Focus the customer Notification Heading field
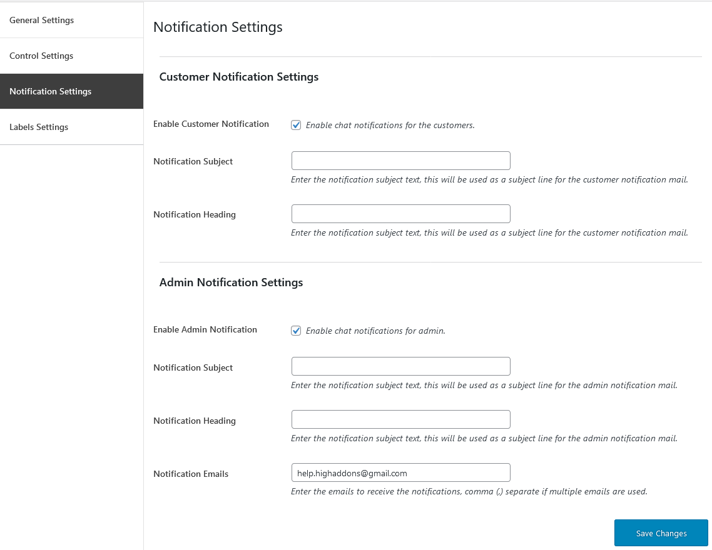This screenshot has width=712, height=550. click(401, 214)
